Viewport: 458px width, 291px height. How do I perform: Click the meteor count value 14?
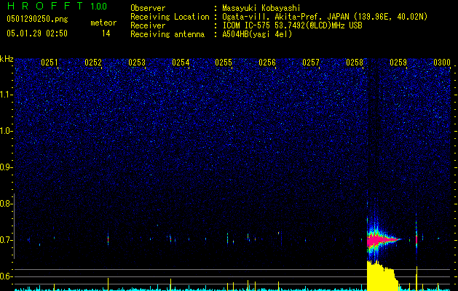(x=106, y=33)
